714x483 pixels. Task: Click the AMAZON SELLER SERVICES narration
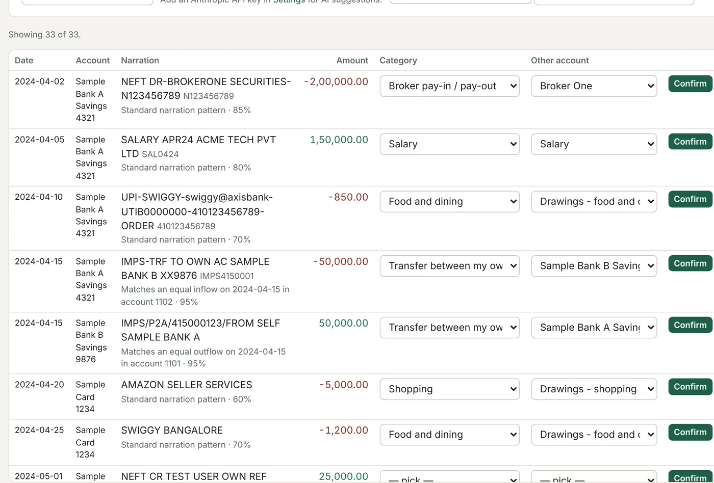187,385
